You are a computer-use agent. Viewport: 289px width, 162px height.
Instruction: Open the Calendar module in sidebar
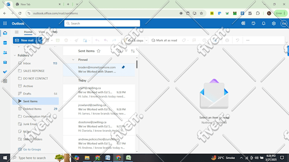[x=5, y=43]
